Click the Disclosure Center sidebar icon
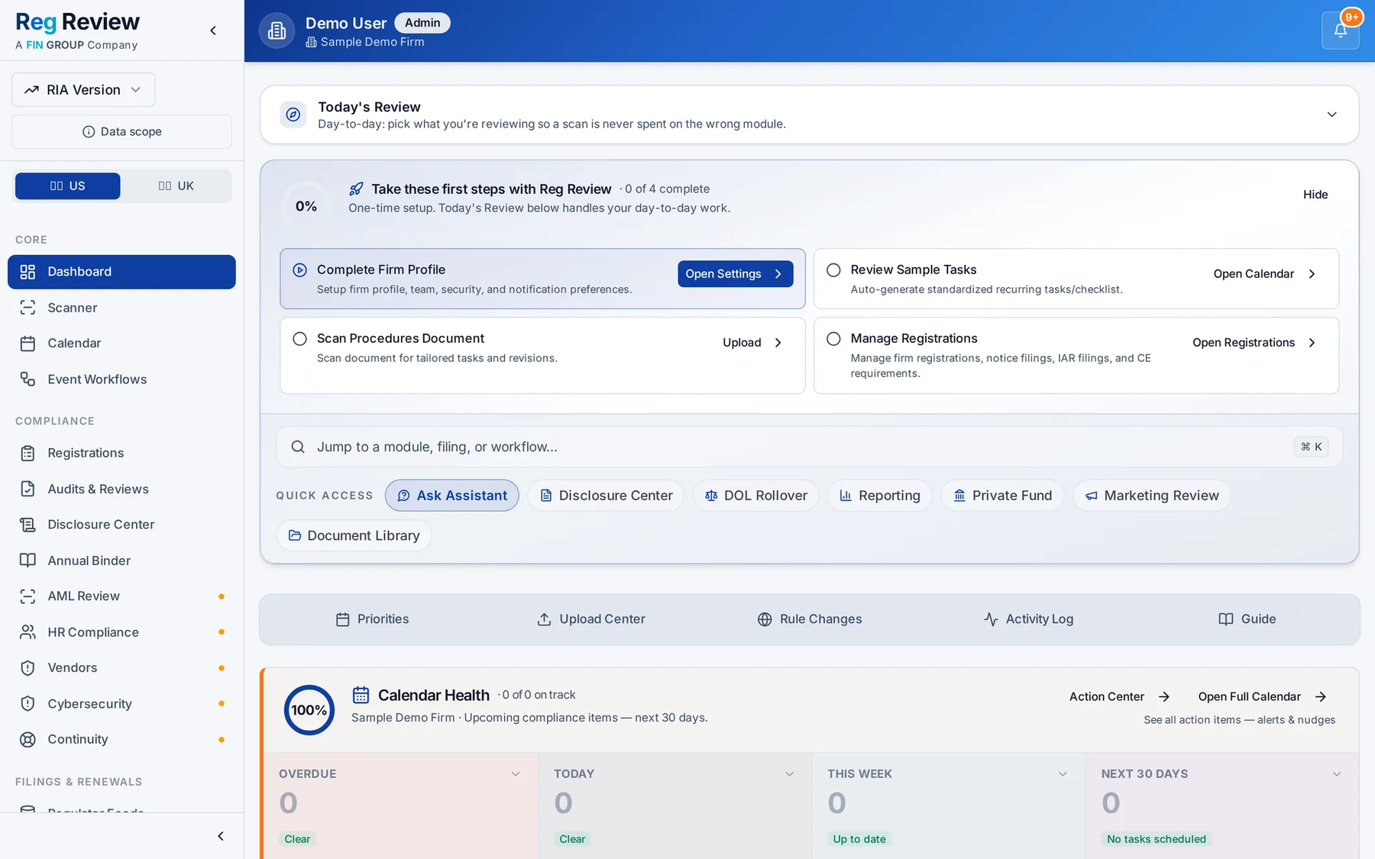1375x859 pixels. coord(27,525)
